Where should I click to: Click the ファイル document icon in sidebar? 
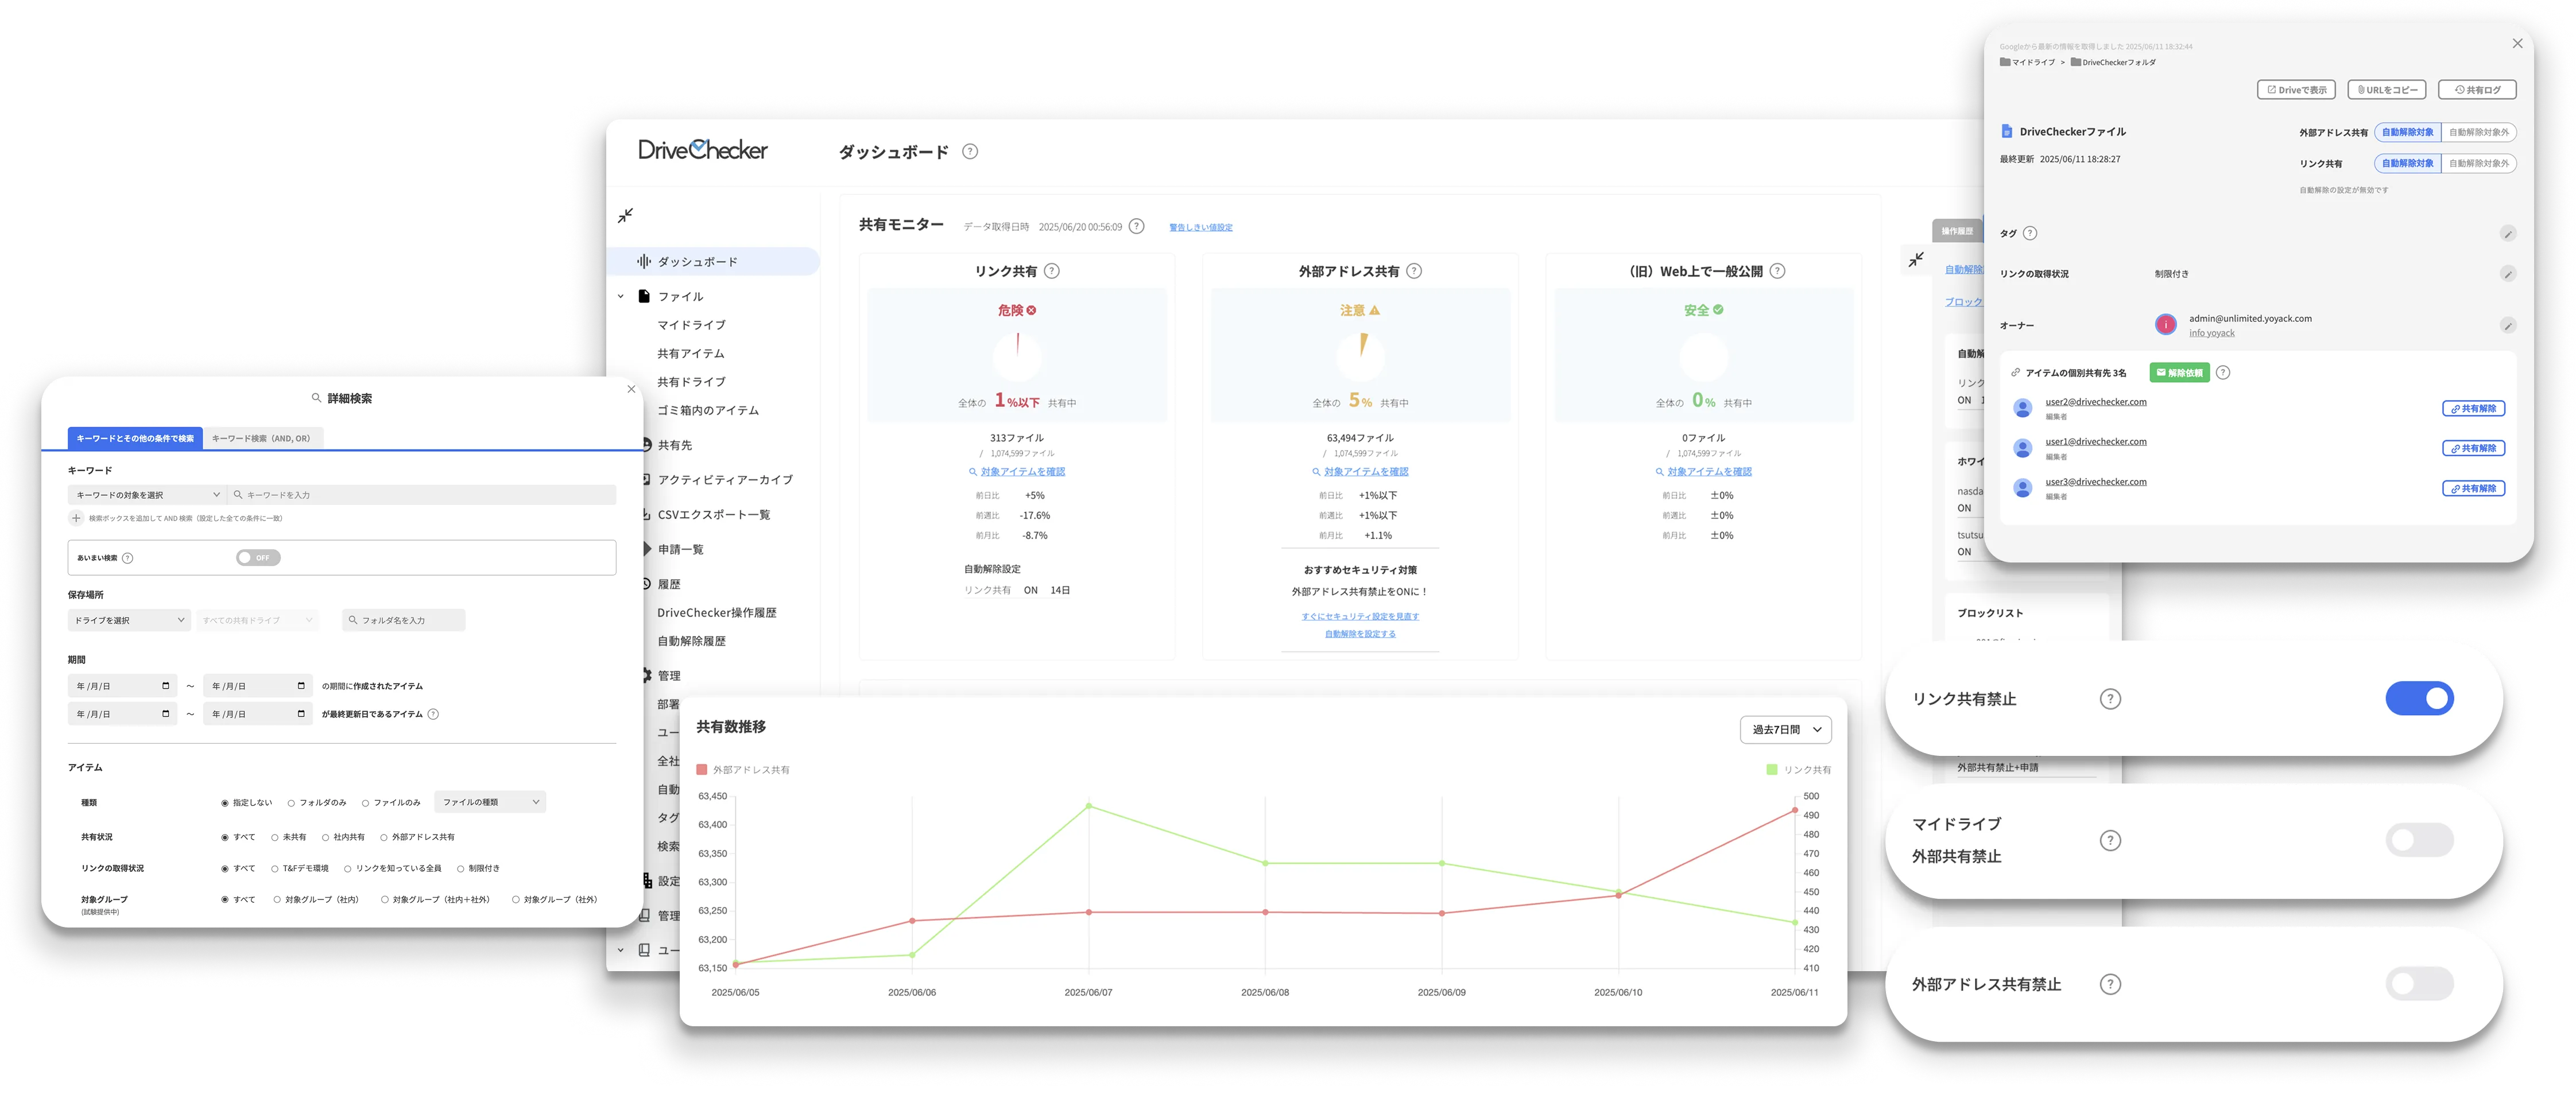click(x=644, y=296)
